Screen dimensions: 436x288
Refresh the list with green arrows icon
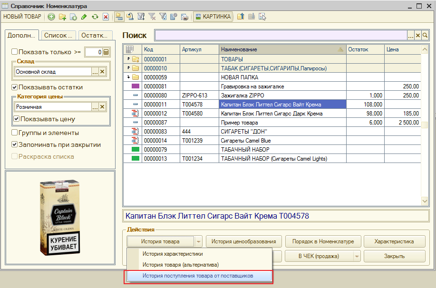(95, 17)
